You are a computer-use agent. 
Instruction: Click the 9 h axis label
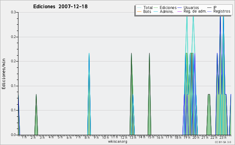(96, 137)
